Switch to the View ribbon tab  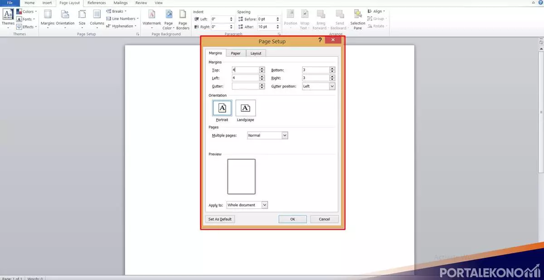coord(159,3)
